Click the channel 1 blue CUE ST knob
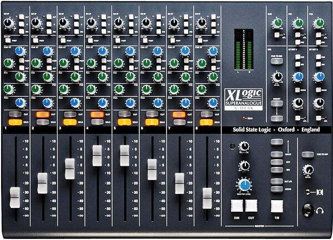Viewport: 333px width, 240px height. pyautogui.click(x=20, y=52)
